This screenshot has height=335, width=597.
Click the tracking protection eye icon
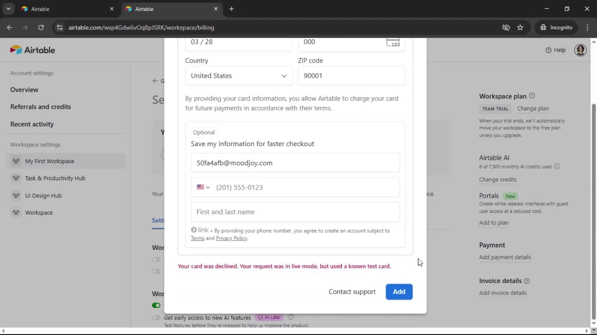(506, 28)
